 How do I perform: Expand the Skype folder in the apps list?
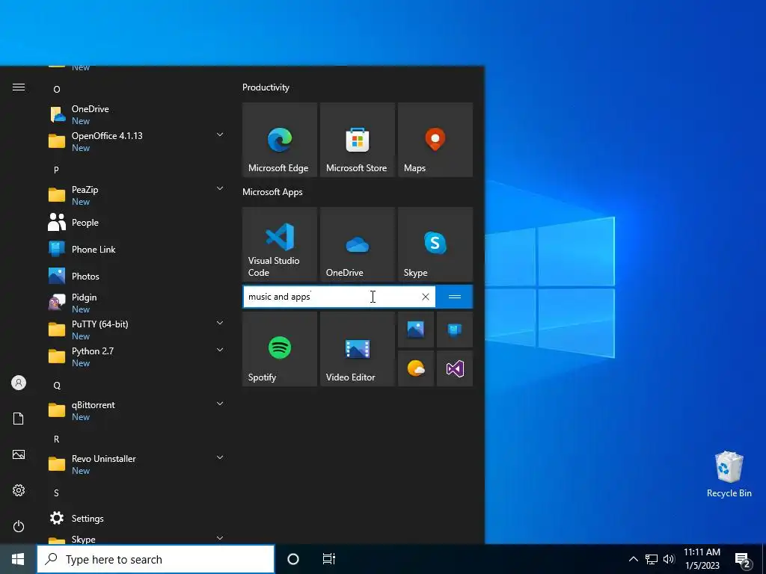pos(220,538)
